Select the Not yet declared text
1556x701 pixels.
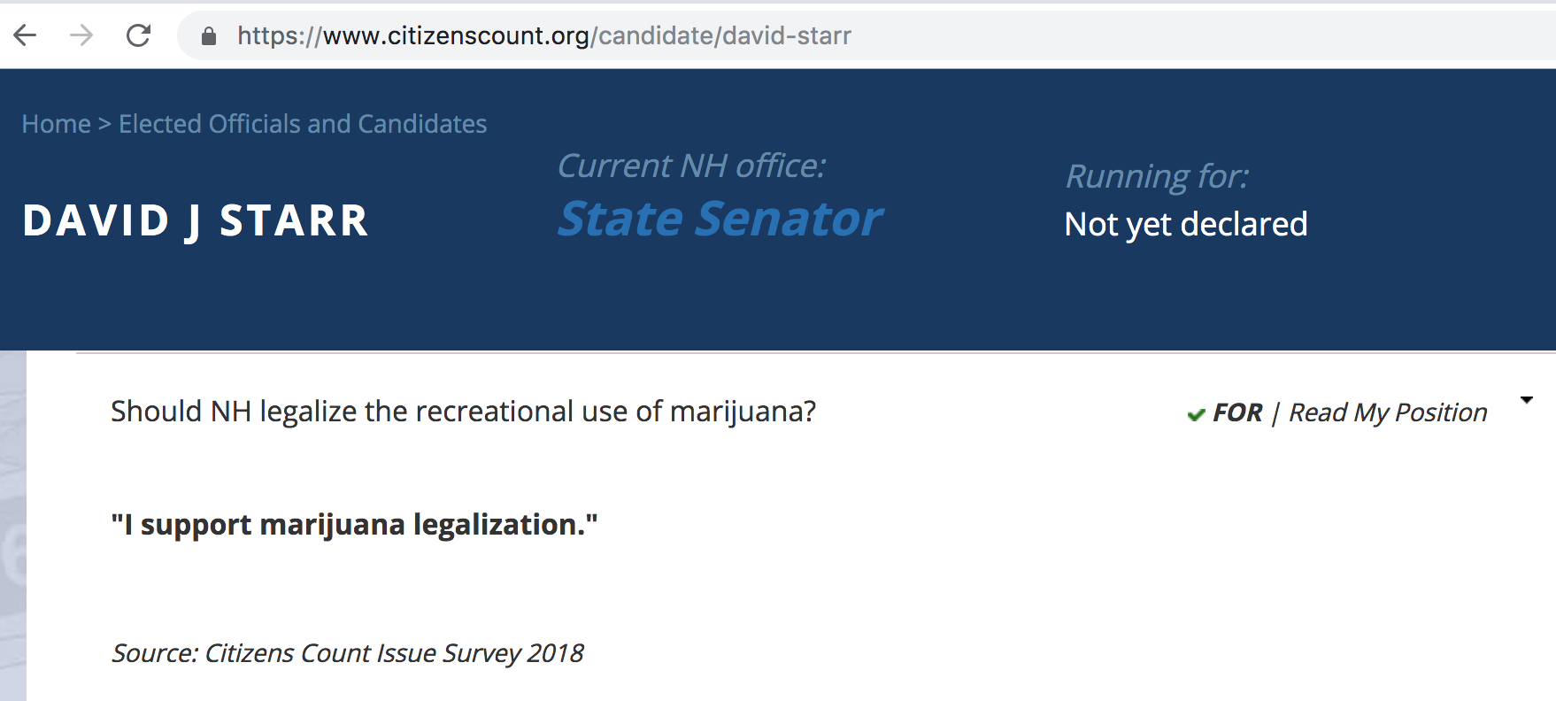click(1185, 225)
